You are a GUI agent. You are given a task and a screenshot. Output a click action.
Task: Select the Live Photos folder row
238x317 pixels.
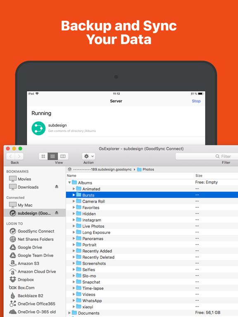(x=152, y=226)
